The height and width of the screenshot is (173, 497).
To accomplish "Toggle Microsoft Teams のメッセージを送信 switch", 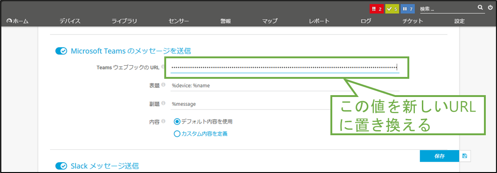I will (61, 51).
